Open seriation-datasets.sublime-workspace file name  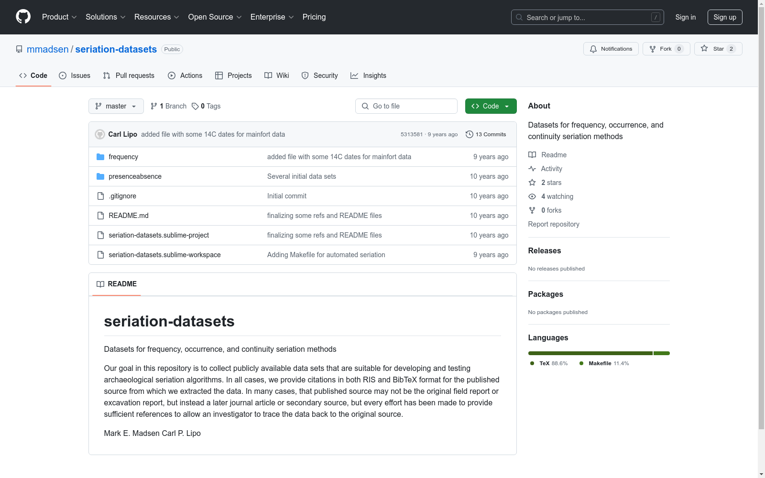pos(164,255)
